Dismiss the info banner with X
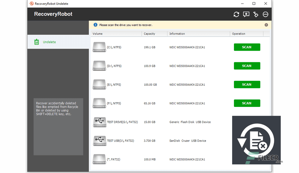The width and height of the screenshot is (299, 173). [266, 25]
